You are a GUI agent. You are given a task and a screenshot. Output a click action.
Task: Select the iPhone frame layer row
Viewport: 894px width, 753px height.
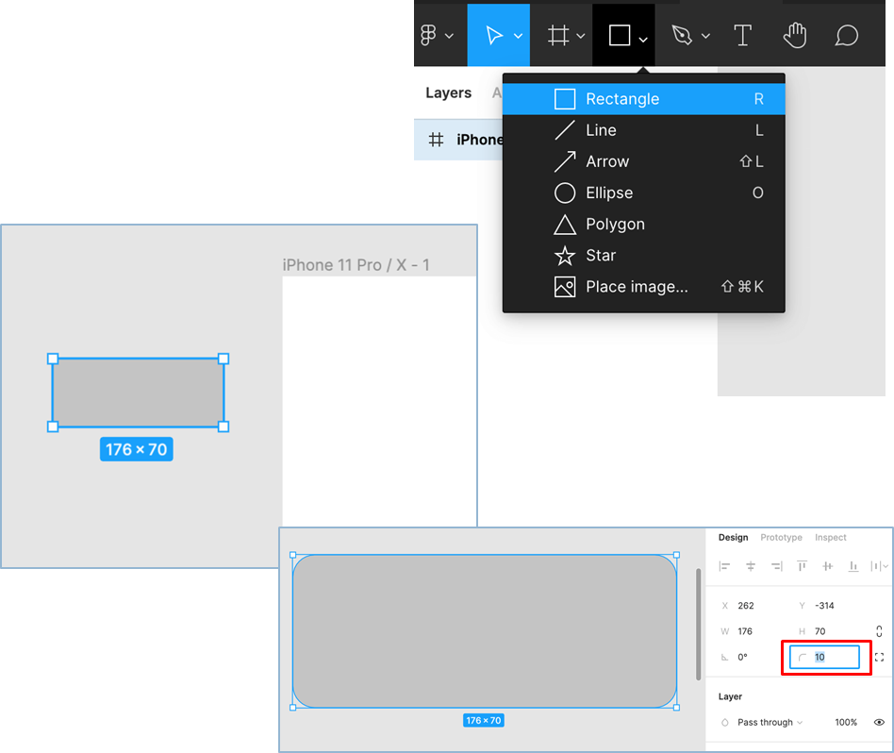[458, 140]
